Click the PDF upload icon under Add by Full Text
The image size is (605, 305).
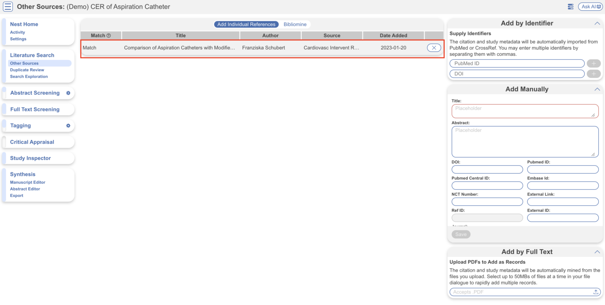click(x=596, y=292)
